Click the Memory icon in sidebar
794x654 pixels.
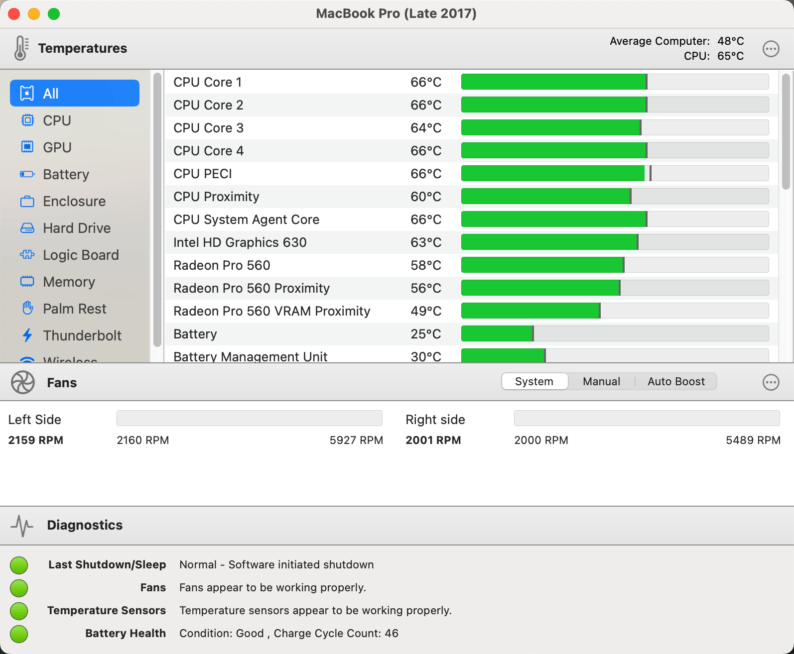(27, 282)
